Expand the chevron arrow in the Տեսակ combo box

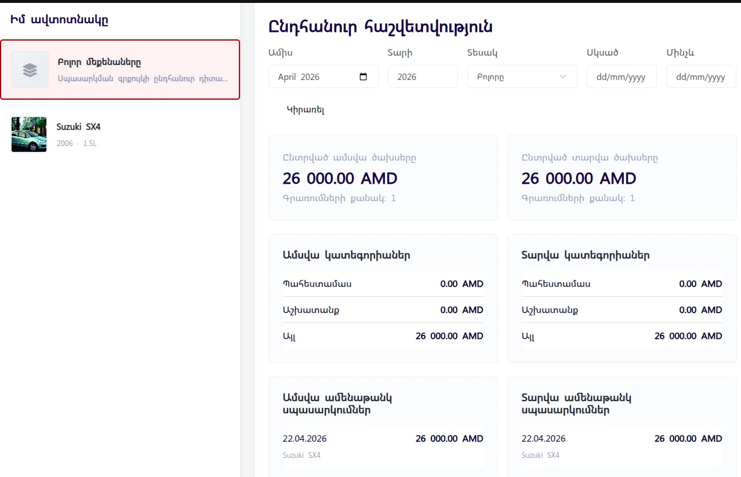(x=562, y=77)
